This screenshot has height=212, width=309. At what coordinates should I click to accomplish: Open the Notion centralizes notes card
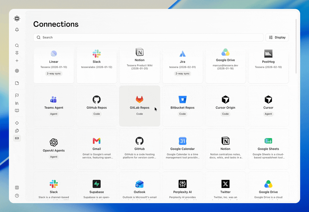(226, 149)
